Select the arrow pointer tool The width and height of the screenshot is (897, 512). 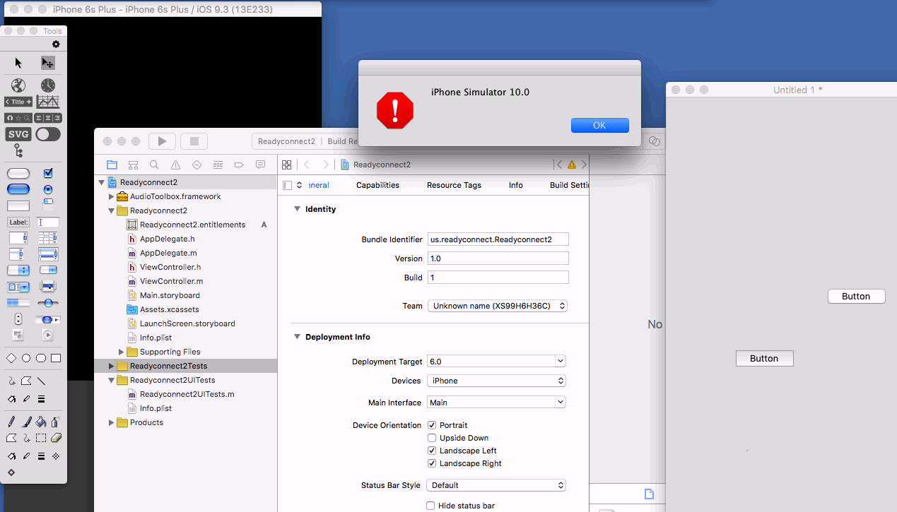(18, 64)
